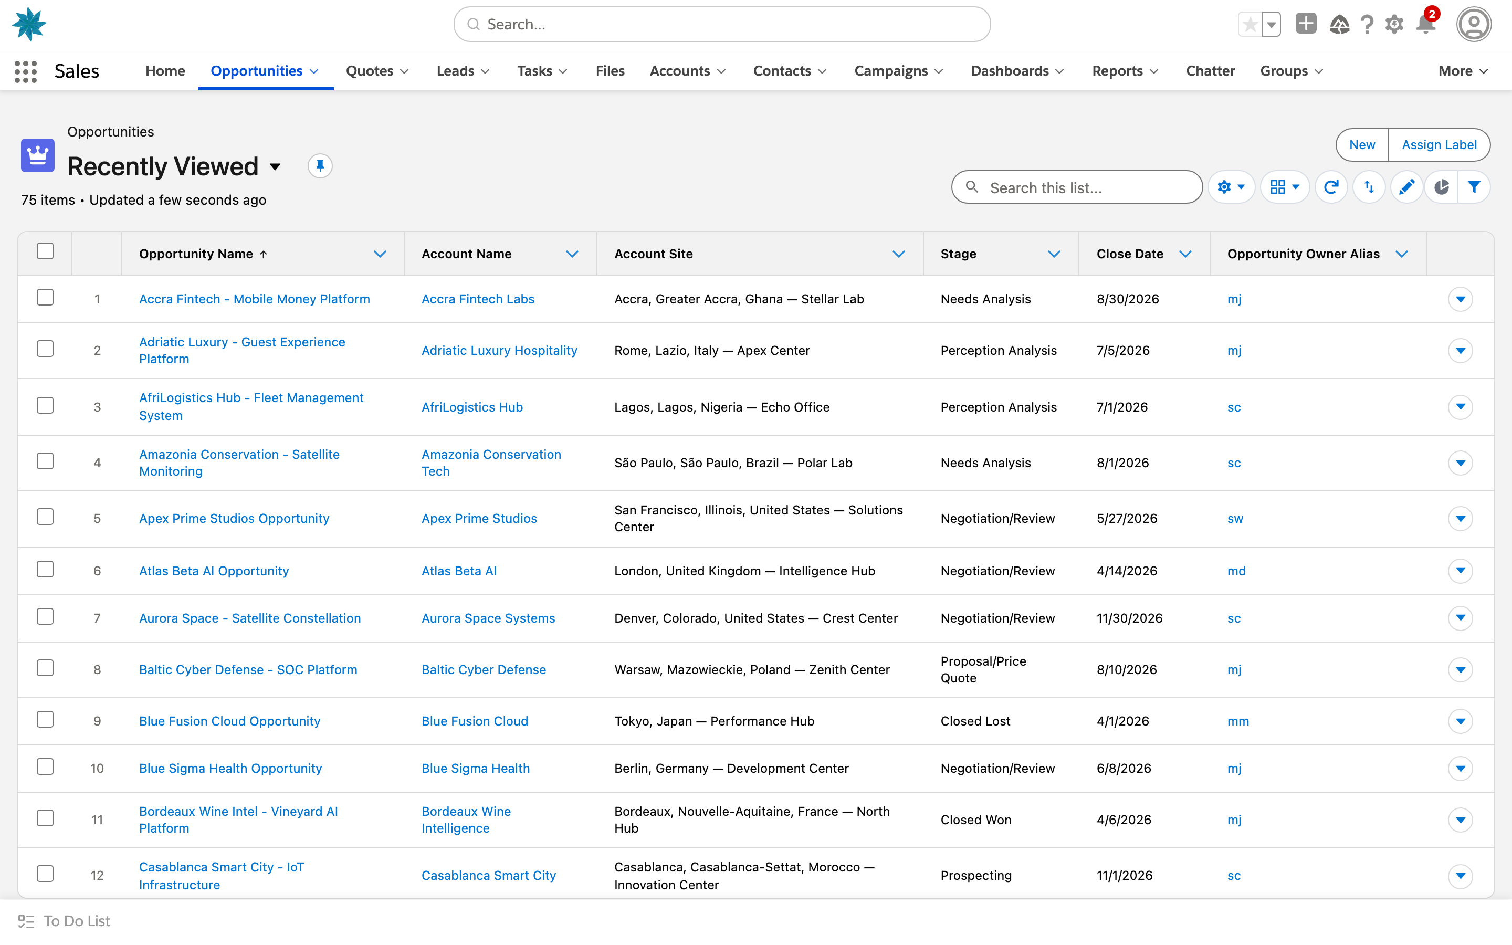Open the Notifications bell icon
1512x945 pixels.
point(1426,24)
